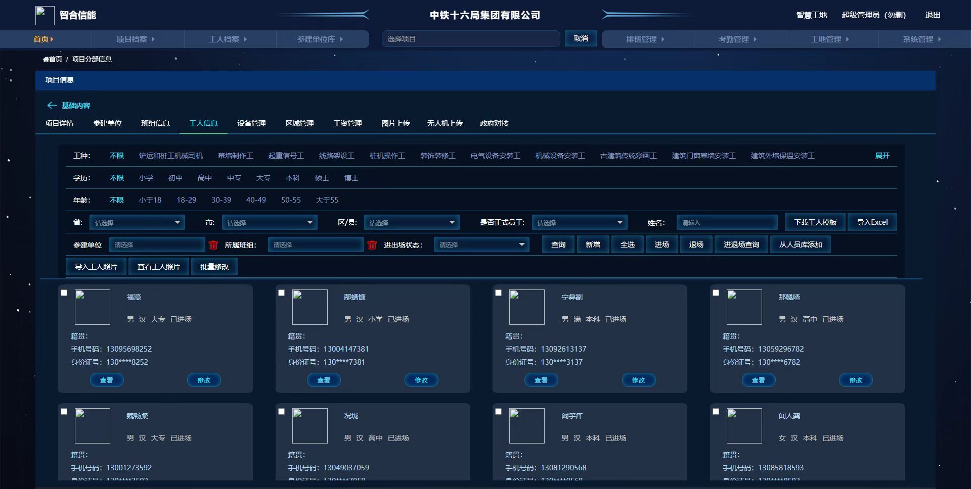
Task: Click in the 姓名 input field
Action: coord(727,223)
